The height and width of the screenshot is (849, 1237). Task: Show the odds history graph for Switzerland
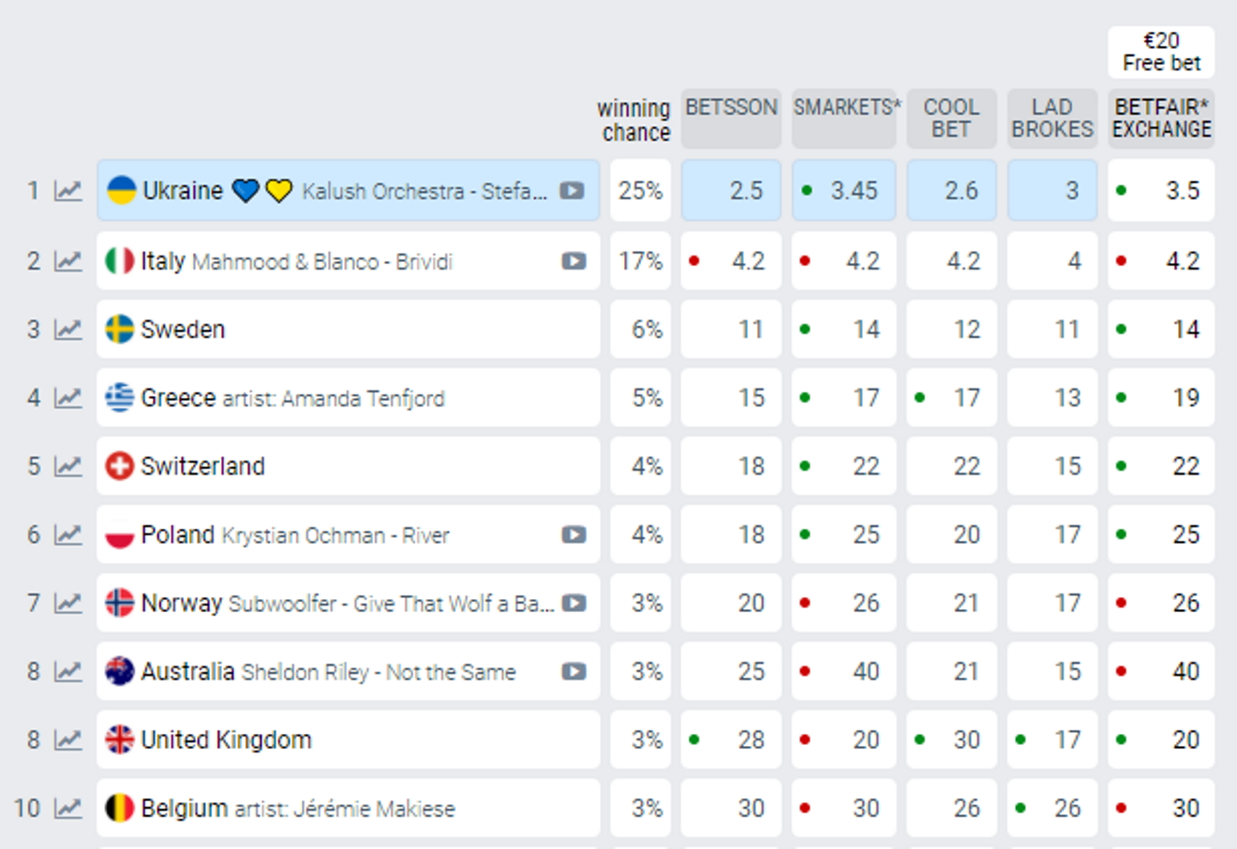point(67,466)
